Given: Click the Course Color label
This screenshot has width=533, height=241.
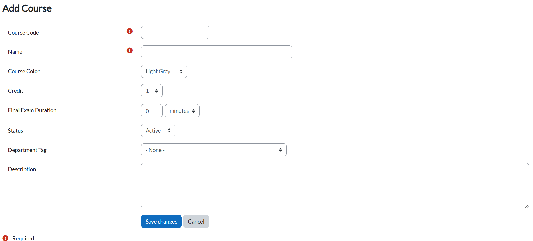Looking at the screenshot, I should point(24,71).
